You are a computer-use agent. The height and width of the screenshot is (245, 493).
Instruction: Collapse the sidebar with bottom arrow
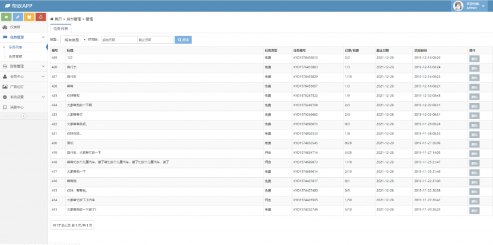click(24, 116)
